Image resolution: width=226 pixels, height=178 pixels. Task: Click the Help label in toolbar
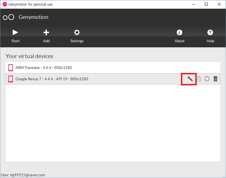point(210,41)
